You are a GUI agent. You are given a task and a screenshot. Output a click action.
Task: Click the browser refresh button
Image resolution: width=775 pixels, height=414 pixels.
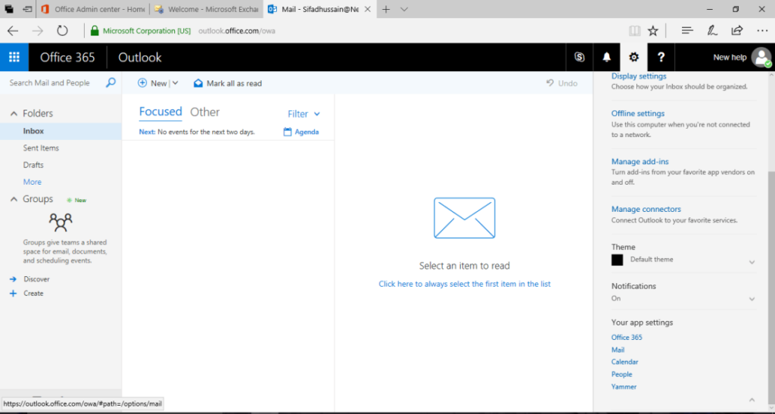(62, 30)
